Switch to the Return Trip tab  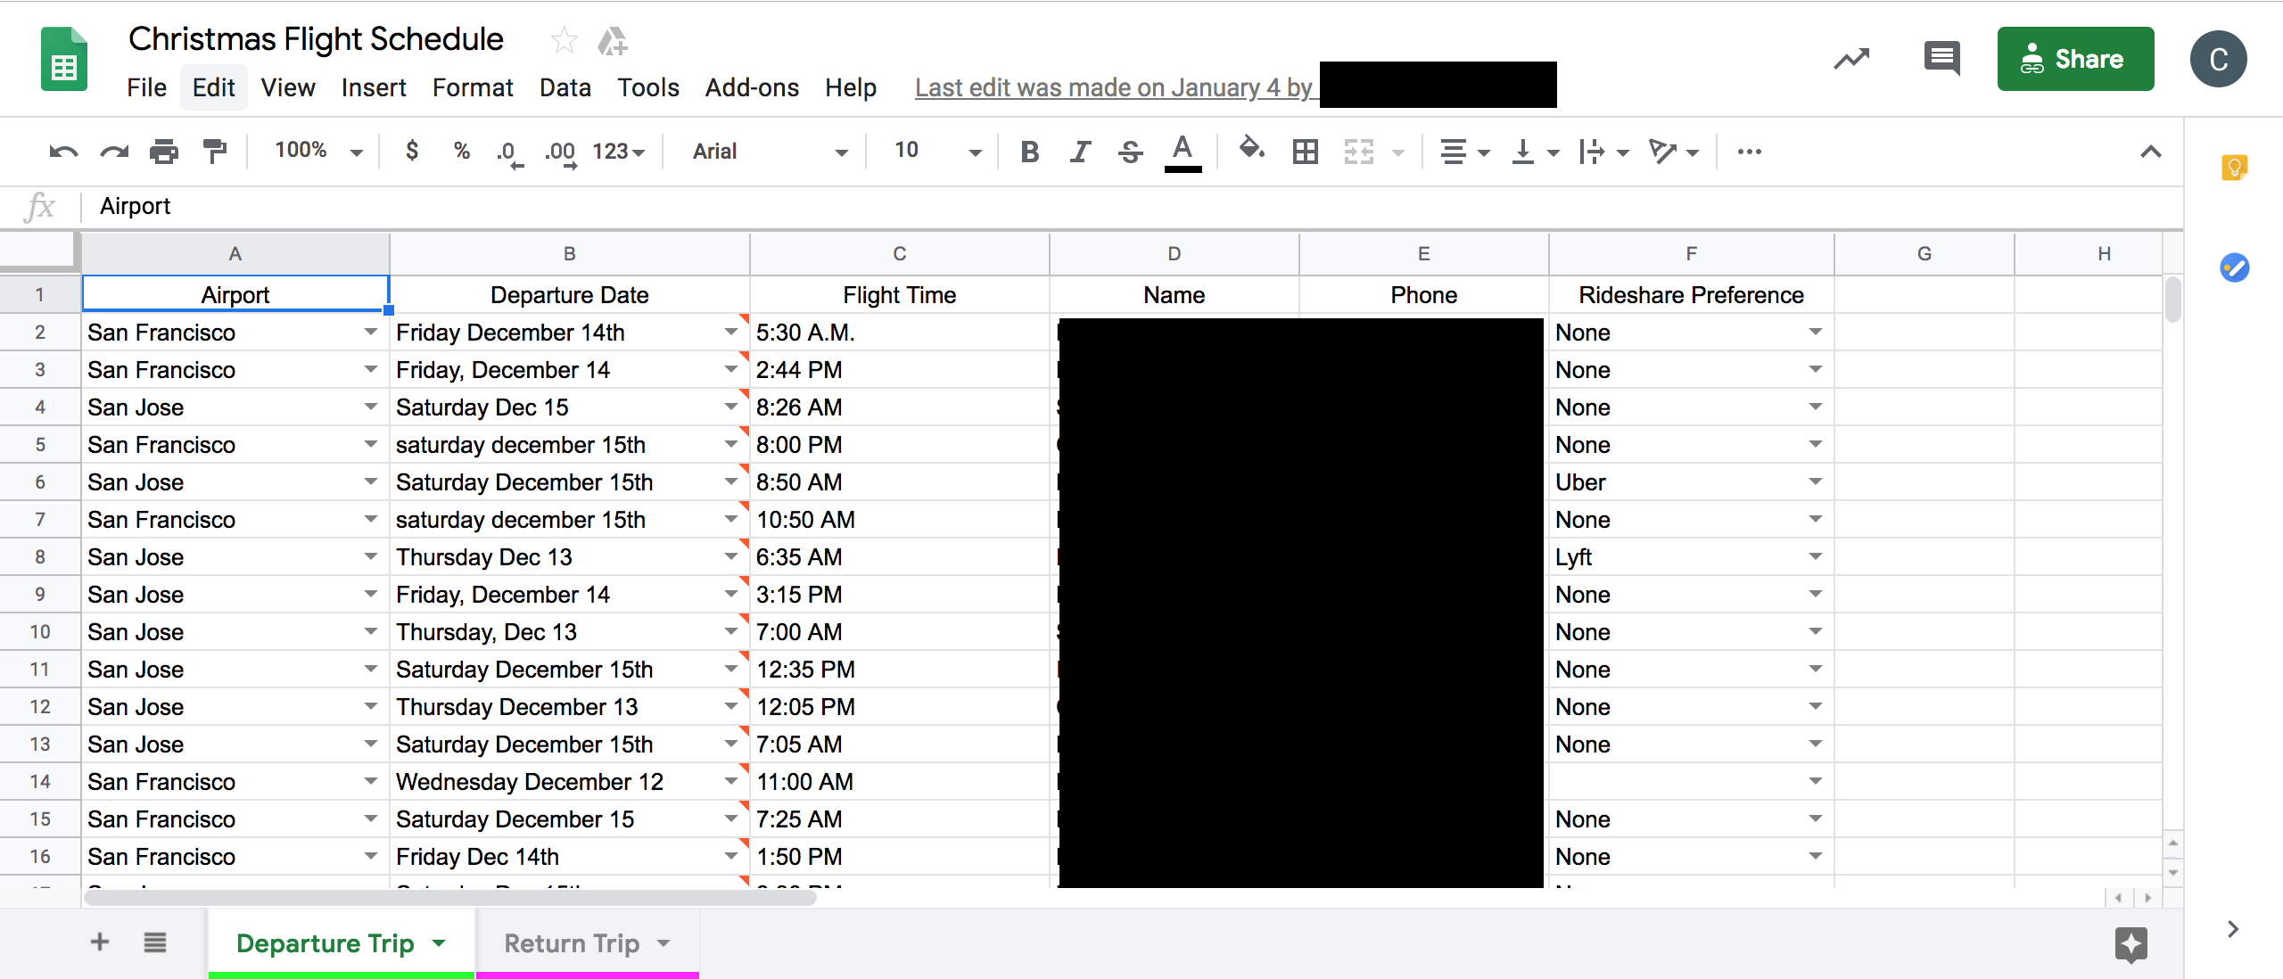pos(572,943)
